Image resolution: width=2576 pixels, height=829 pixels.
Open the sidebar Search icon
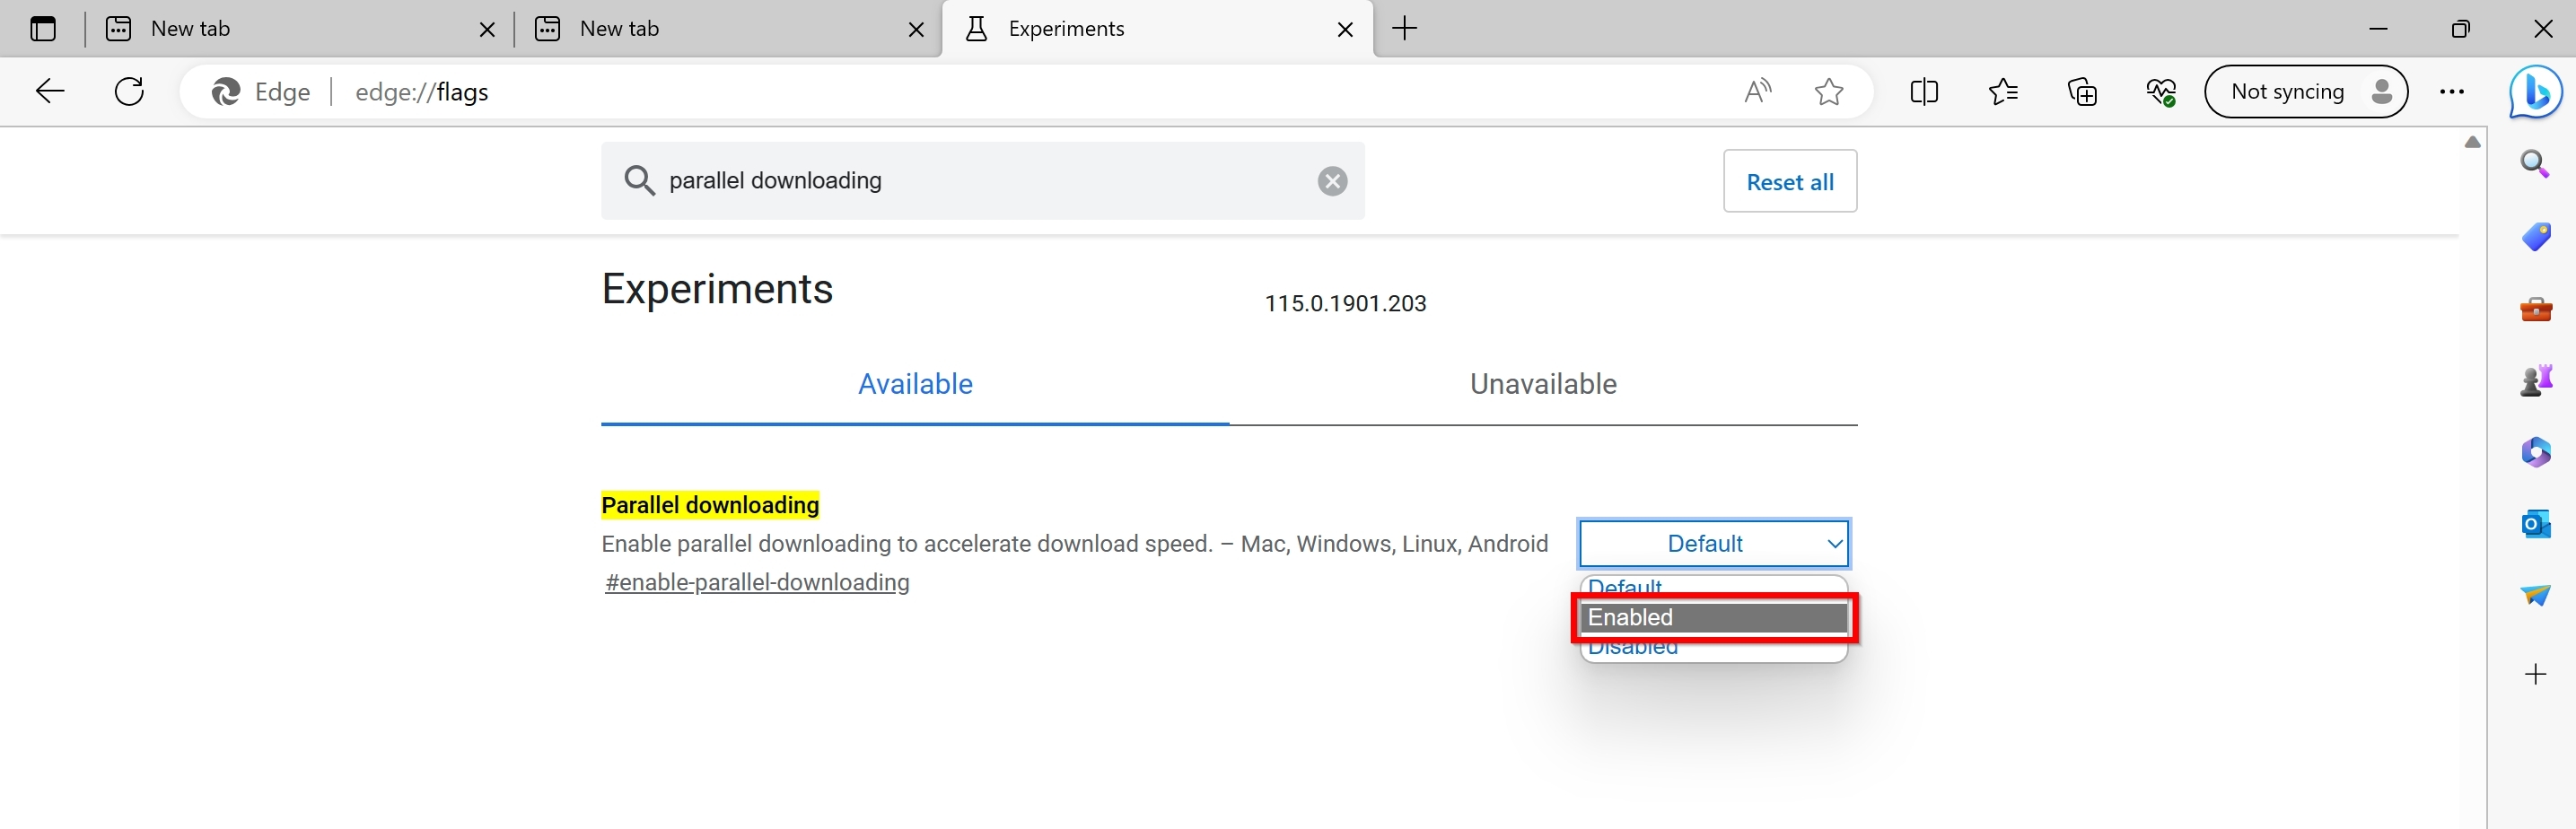pos(2534,164)
